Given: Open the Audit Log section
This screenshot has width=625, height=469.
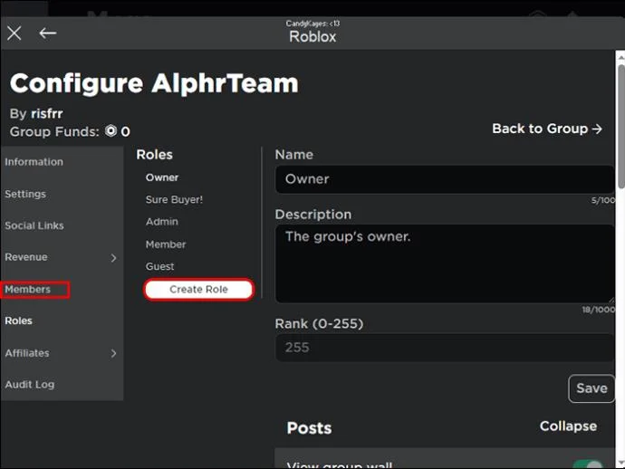Looking at the screenshot, I should 30,385.
